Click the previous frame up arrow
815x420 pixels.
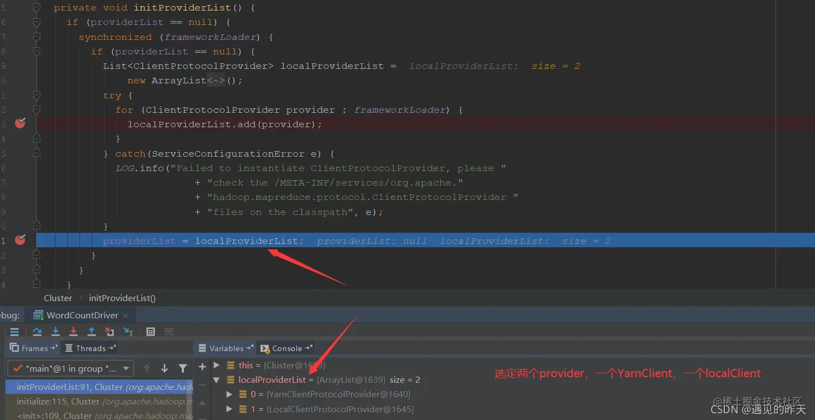(147, 368)
